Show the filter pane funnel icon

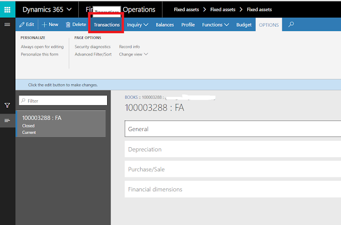(7, 106)
